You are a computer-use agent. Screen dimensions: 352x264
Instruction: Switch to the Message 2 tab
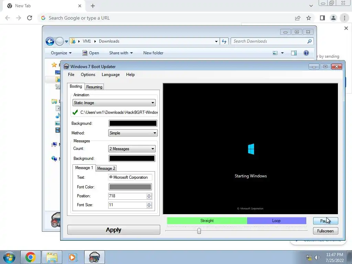coord(106,168)
